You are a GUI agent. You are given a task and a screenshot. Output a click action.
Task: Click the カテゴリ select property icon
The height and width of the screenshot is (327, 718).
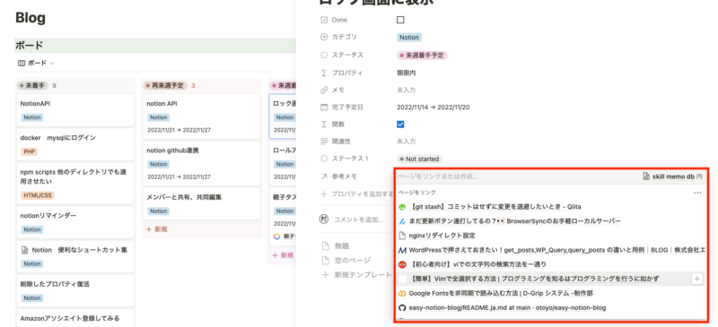coord(324,37)
